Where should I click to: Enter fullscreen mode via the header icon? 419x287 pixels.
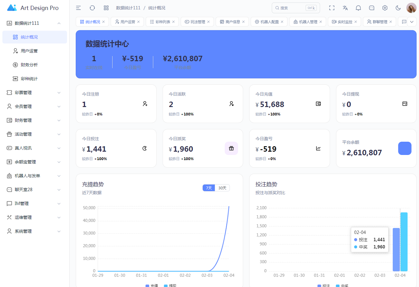coord(332,8)
